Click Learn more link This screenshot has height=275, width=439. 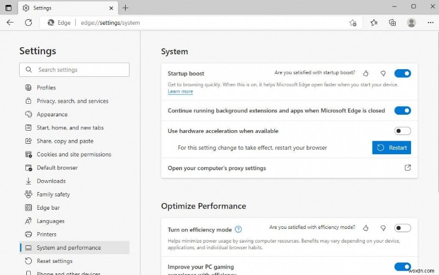click(181, 91)
